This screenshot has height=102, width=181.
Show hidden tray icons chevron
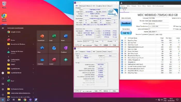pos(156,100)
